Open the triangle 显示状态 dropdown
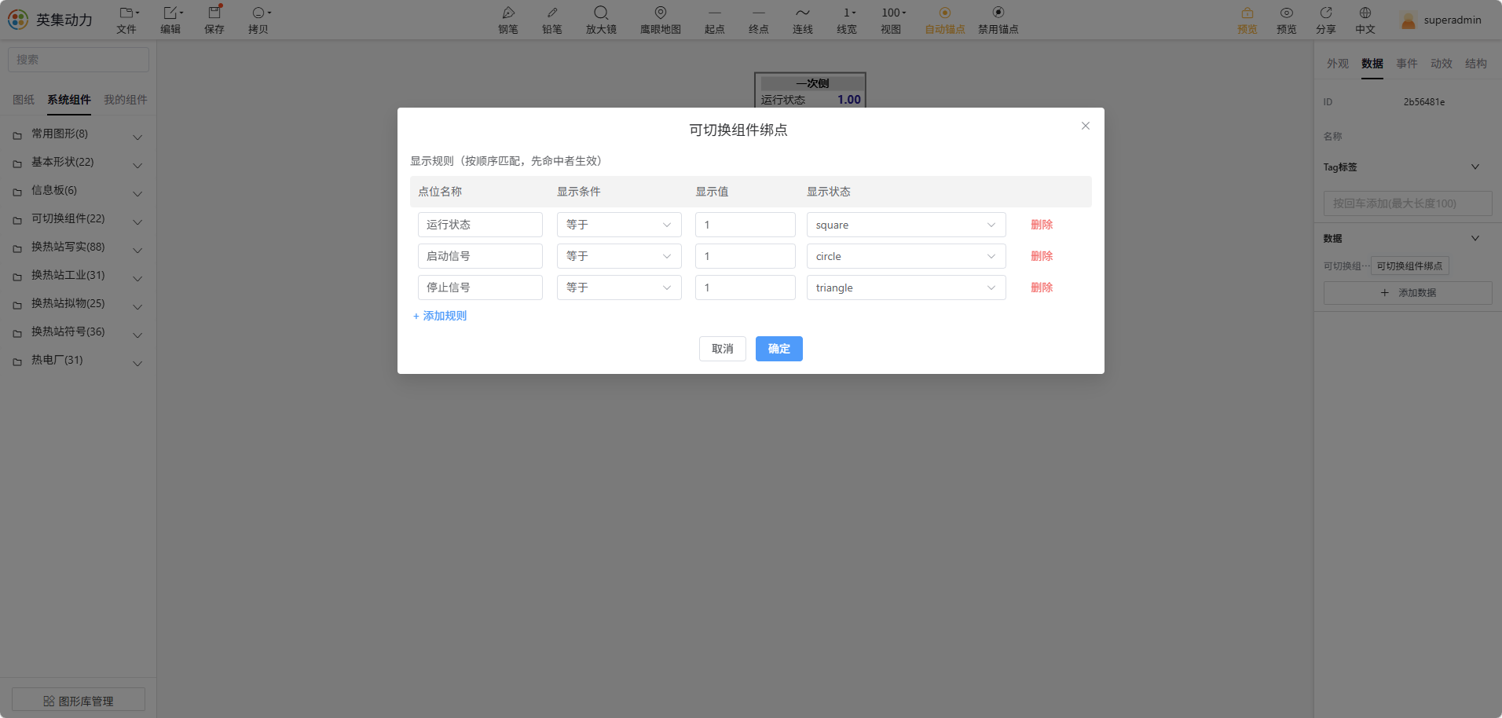The image size is (1502, 718). click(x=906, y=288)
